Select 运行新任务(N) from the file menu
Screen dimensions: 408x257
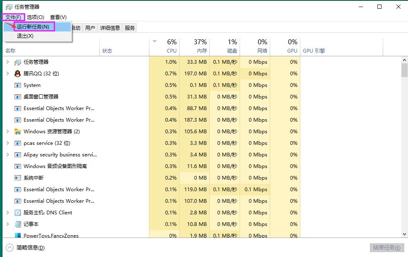tap(33, 27)
